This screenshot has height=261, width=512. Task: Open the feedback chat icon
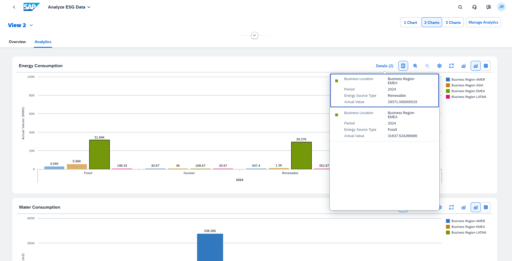point(488,7)
